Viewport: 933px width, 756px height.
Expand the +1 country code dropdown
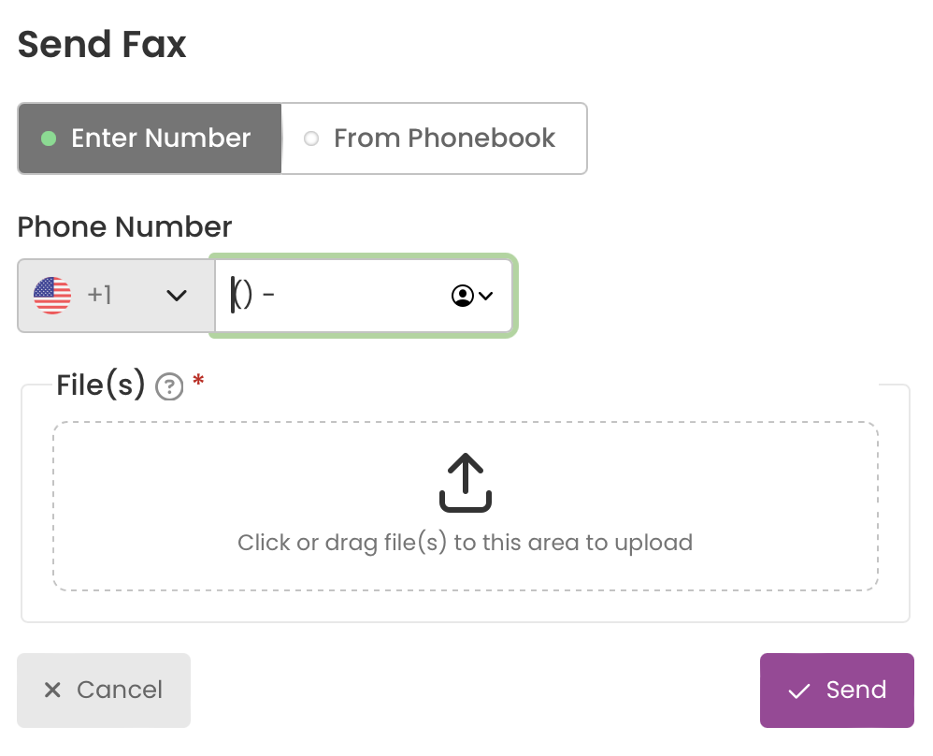116,296
